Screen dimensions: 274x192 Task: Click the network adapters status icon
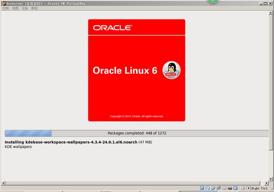(219, 188)
